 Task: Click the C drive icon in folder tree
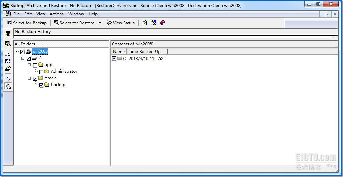(x=34, y=58)
